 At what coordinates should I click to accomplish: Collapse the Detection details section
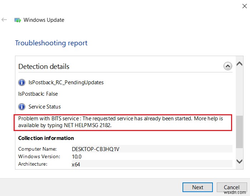pos(228,66)
